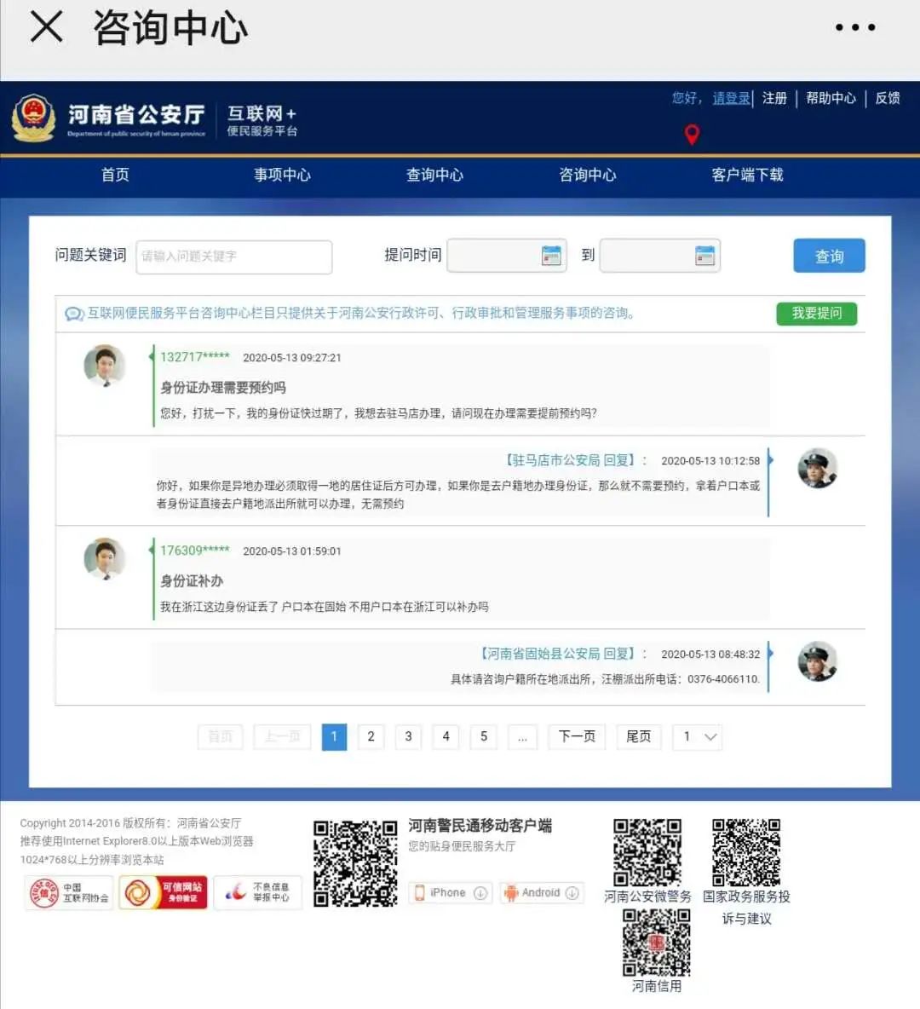Click the red location pin icon

[x=692, y=135]
